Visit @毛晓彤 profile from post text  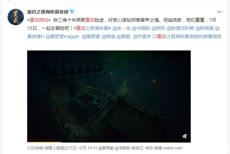pos(141,28)
